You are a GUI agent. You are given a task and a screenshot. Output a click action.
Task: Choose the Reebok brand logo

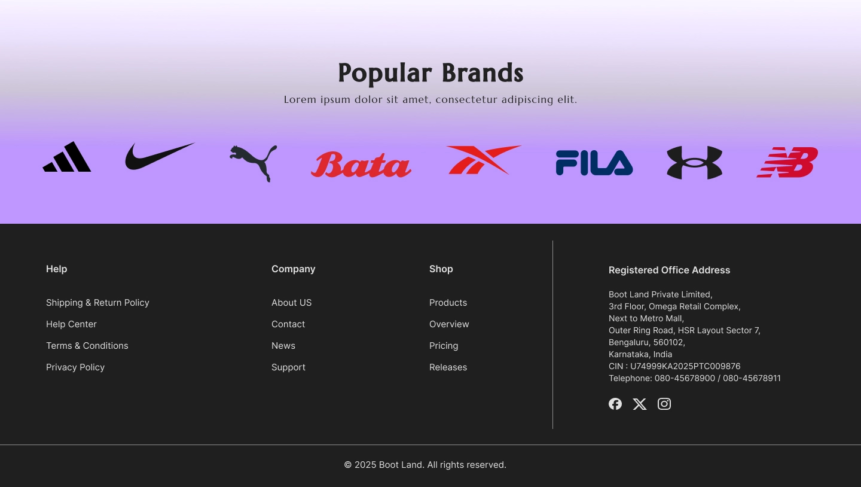pyautogui.click(x=483, y=160)
